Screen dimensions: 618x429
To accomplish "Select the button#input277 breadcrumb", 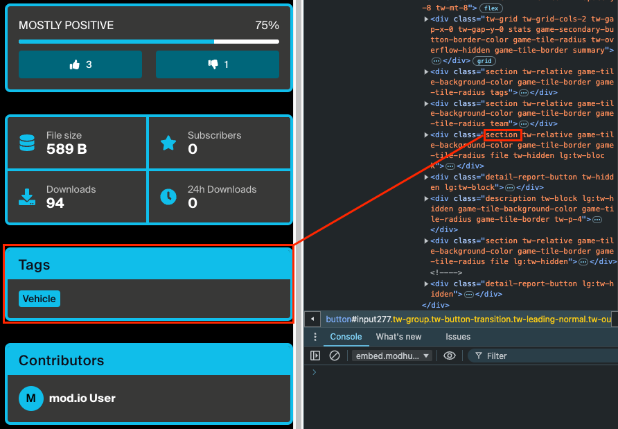I will pos(468,319).
